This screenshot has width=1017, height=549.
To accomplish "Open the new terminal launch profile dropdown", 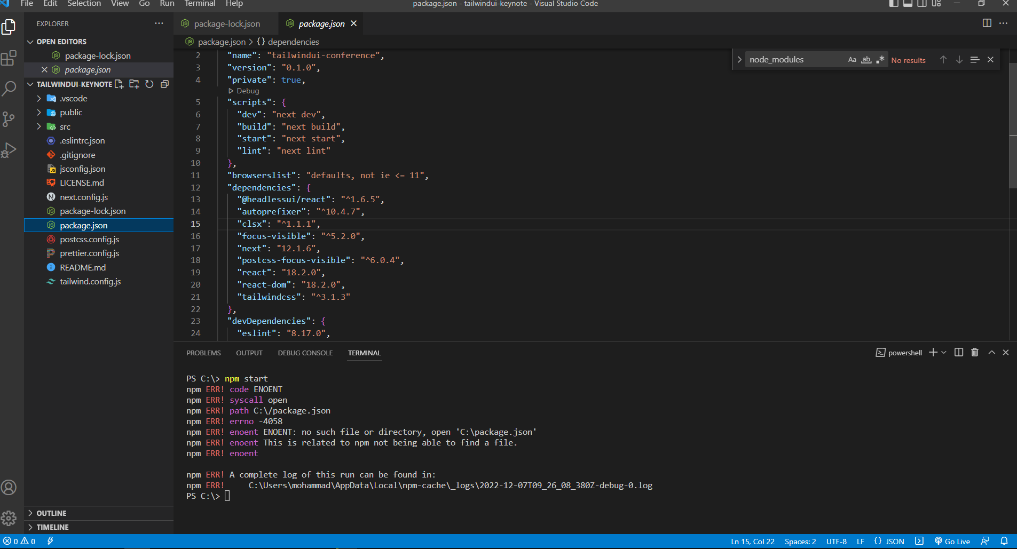I will [x=944, y=353].
